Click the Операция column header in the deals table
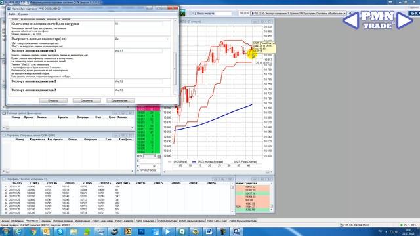This screenshot has height=236, width=420. point(83,117)
